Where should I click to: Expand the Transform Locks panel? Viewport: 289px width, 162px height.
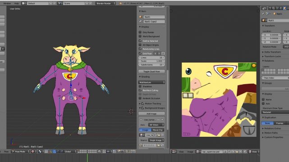pyautogui.click(x=263, y=56)
